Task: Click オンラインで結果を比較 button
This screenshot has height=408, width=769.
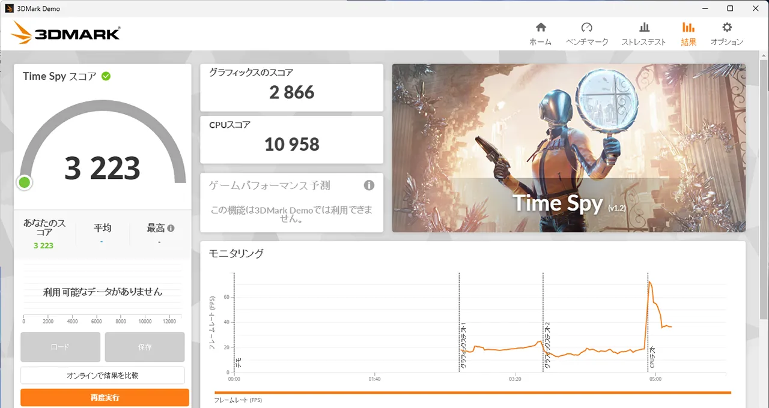Action: [x=102, y=376]
